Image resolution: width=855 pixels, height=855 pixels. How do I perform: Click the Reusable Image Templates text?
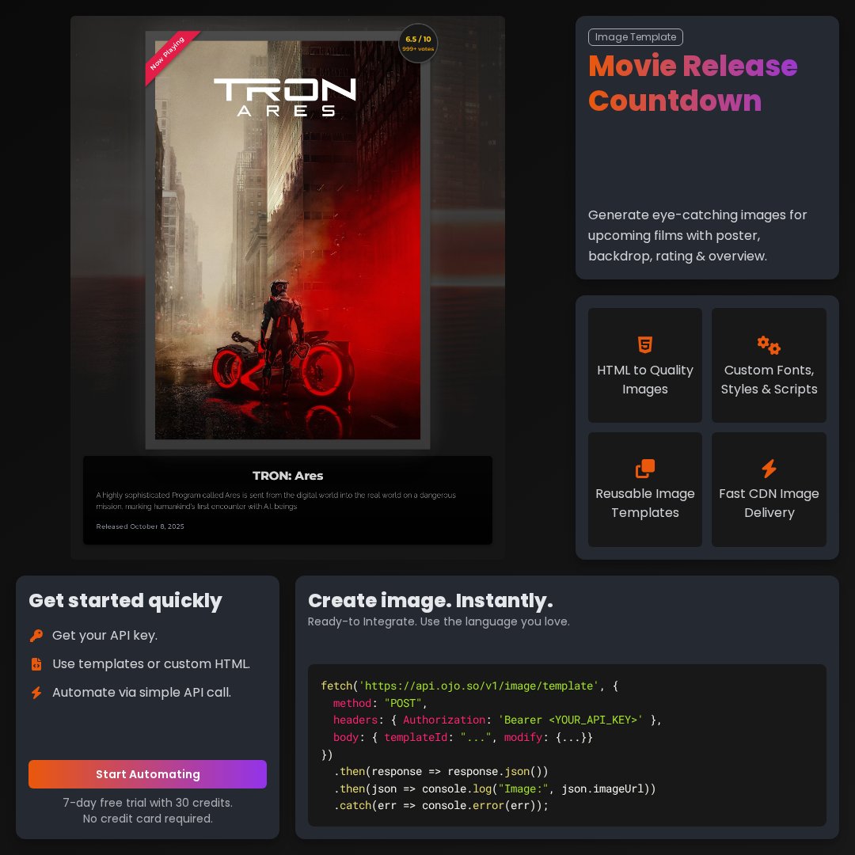644,503
